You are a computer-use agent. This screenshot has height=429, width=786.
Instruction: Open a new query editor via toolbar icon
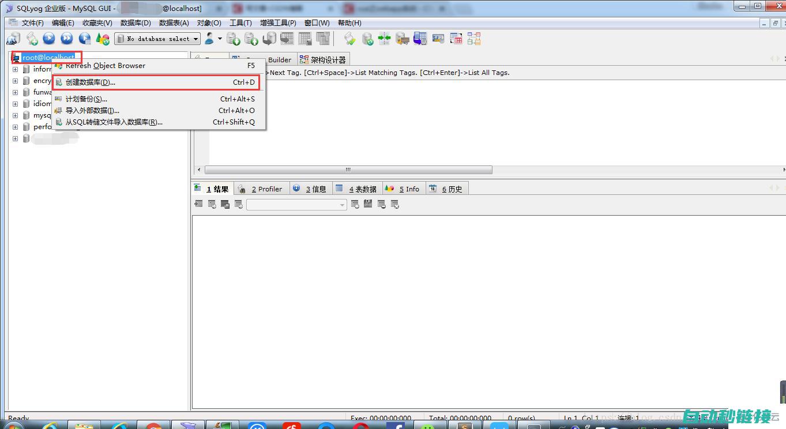tap(32, 39)
